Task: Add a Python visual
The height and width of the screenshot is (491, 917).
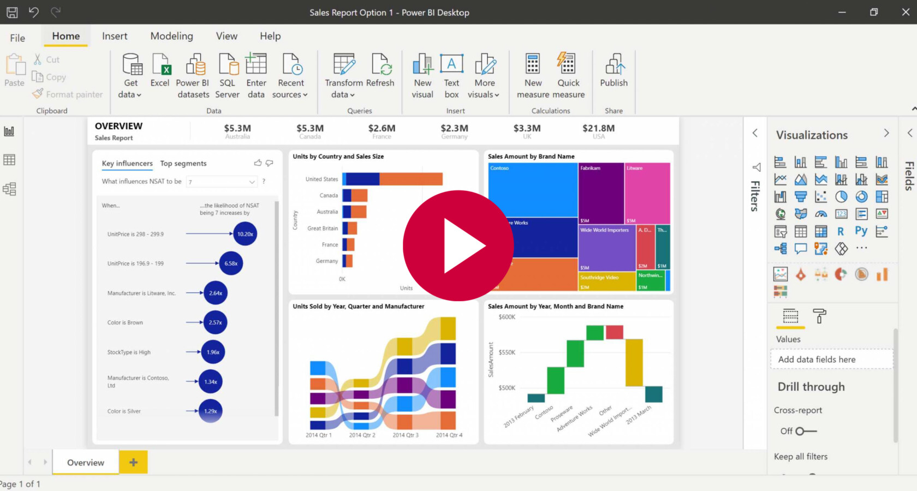Action: coord(861,231)
